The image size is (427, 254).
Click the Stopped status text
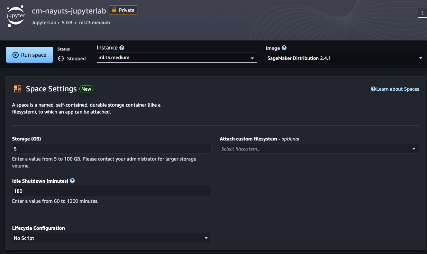(x=76, y=58)
